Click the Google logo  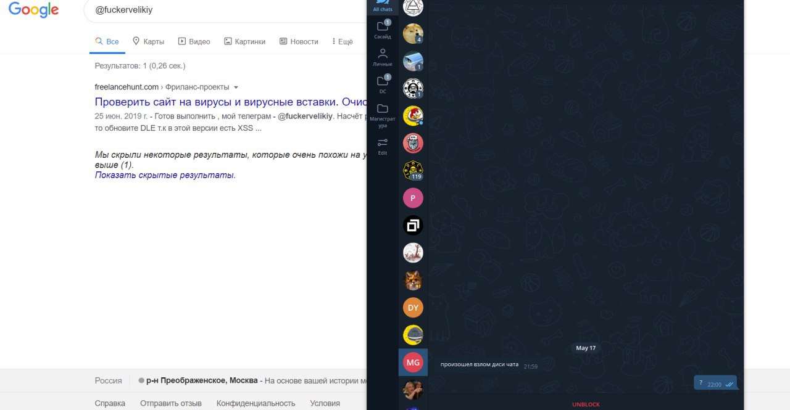pos(34,10)
